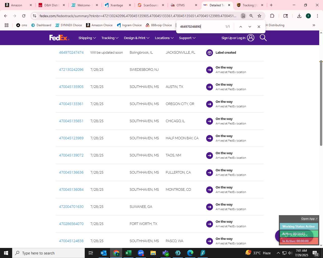Open the browser Extensions puzzle icon
The width and height of the screenshot is (323, 258).
pyautogui.click(x=272, y=16)
